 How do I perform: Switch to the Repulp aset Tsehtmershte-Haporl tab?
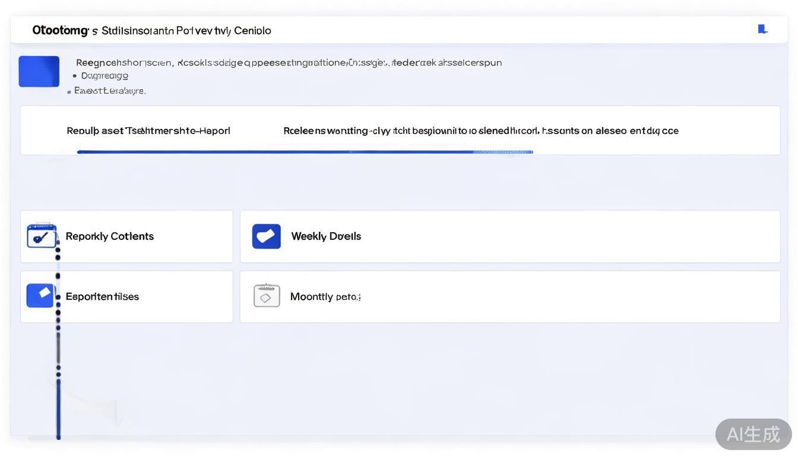click(x=148, y=131)
